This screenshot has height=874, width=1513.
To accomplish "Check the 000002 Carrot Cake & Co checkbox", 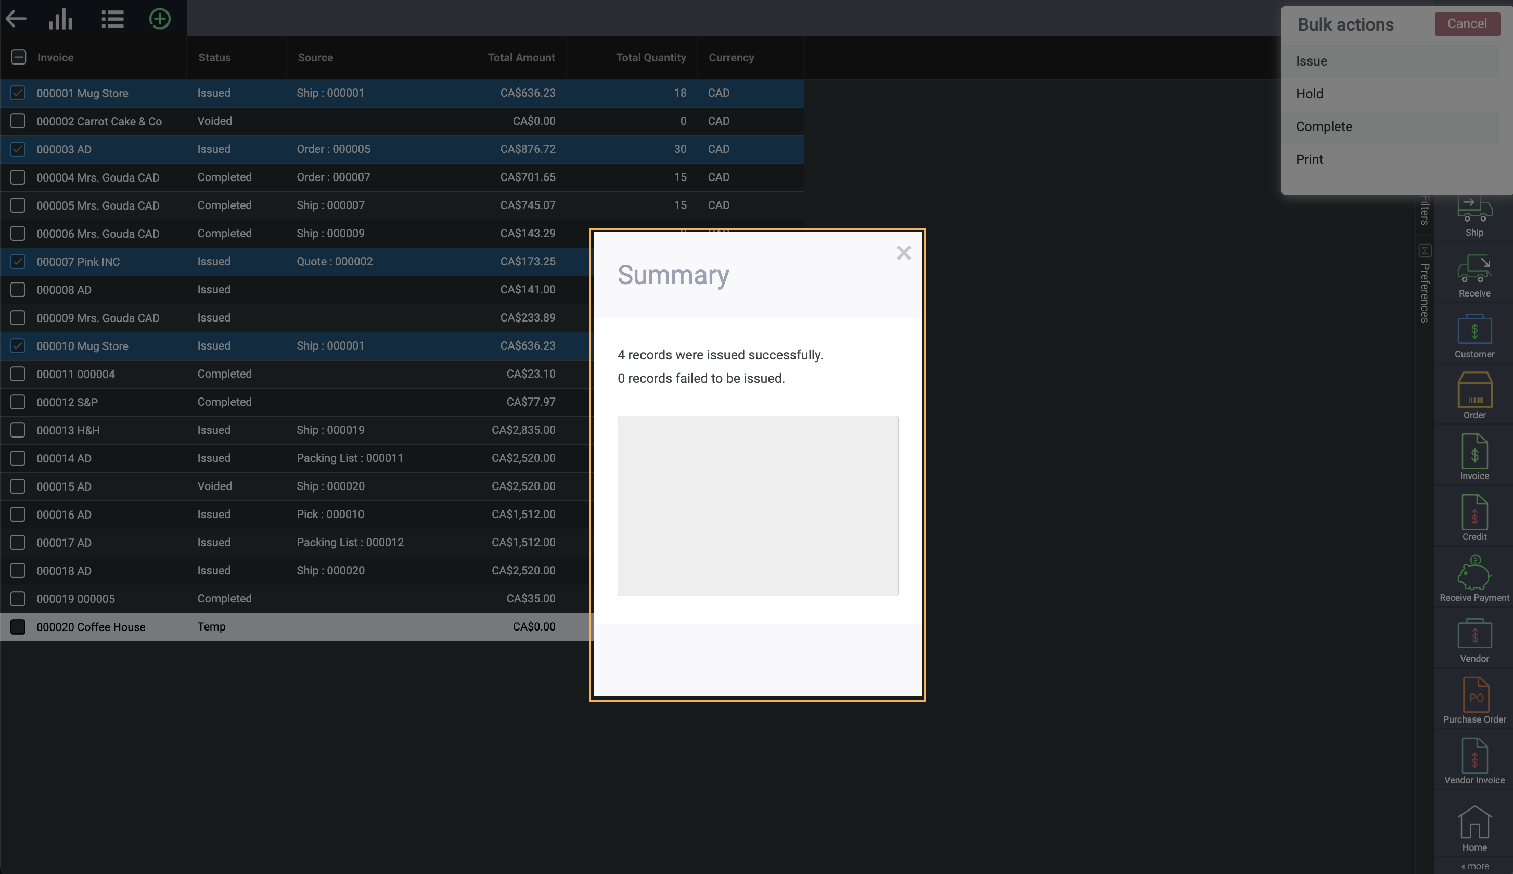I will point(18,121).
